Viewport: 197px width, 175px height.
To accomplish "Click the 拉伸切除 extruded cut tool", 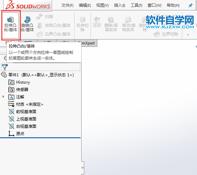I will (x=83, y=24).
